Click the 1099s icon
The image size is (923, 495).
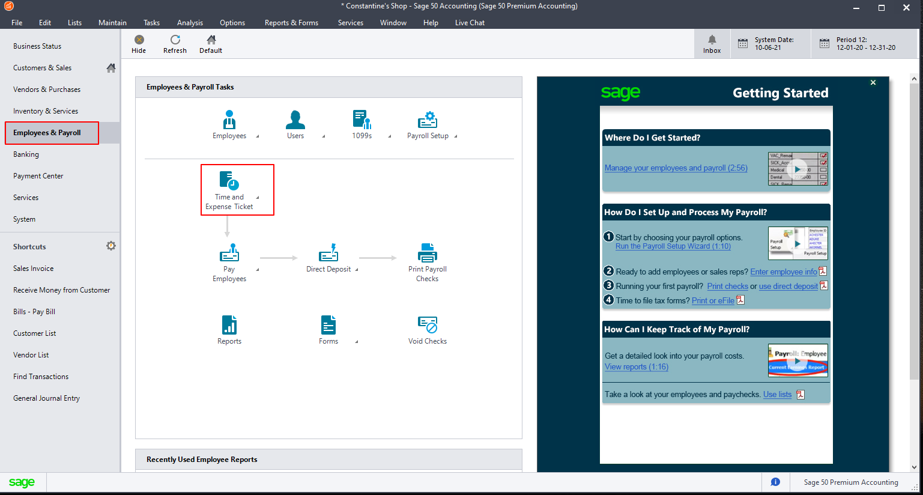click(x=362, y=120)
